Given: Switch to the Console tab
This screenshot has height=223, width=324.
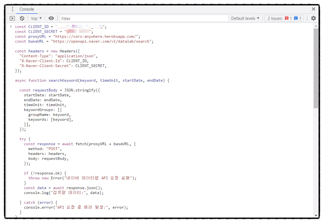Looking at the screenshot, I should [27, 9].
